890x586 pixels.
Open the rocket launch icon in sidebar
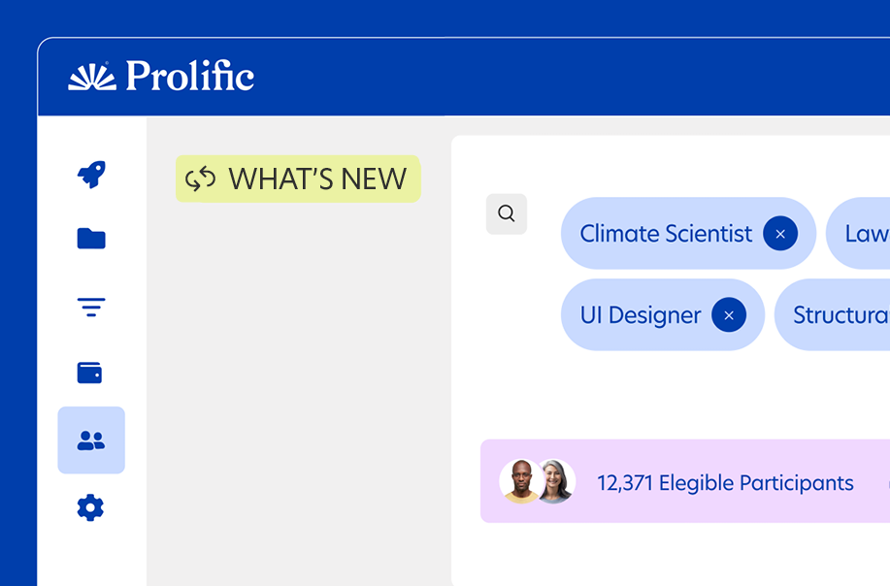pos(91,175)
